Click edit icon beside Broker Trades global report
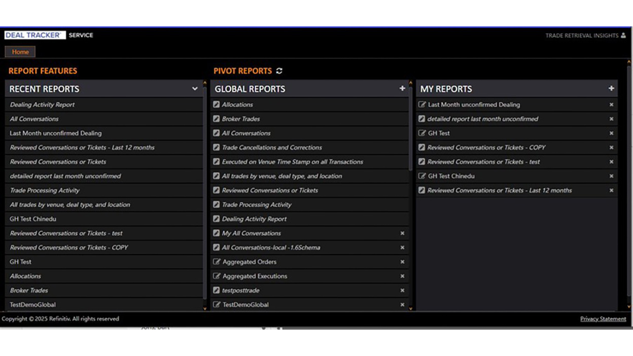The height and width of the screenshot is (356, 633). [217, 119]
